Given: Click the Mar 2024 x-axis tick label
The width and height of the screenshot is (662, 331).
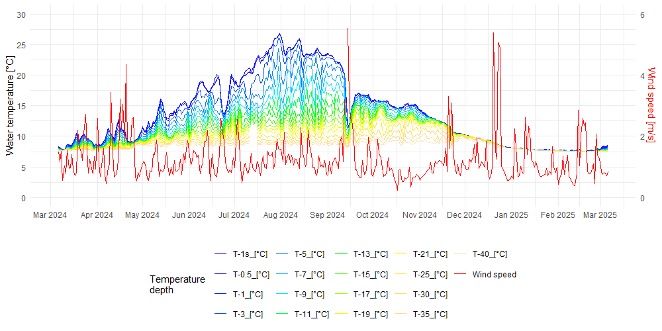Looking at the screenshot, I should click(50, 215).
